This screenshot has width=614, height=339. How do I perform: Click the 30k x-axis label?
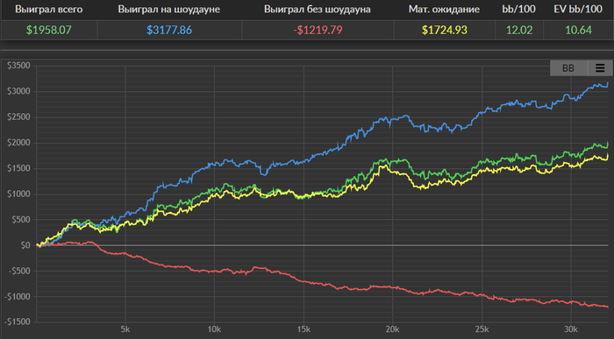pyautogui.click(x=571, y=329)
